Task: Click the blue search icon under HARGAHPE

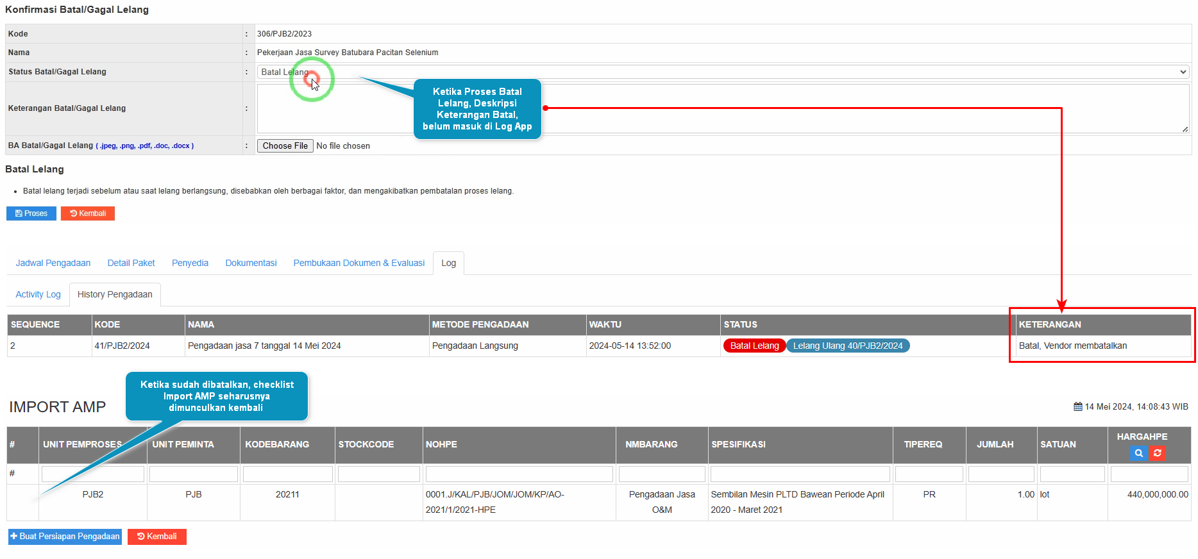Action: [x=1138, y=453]
